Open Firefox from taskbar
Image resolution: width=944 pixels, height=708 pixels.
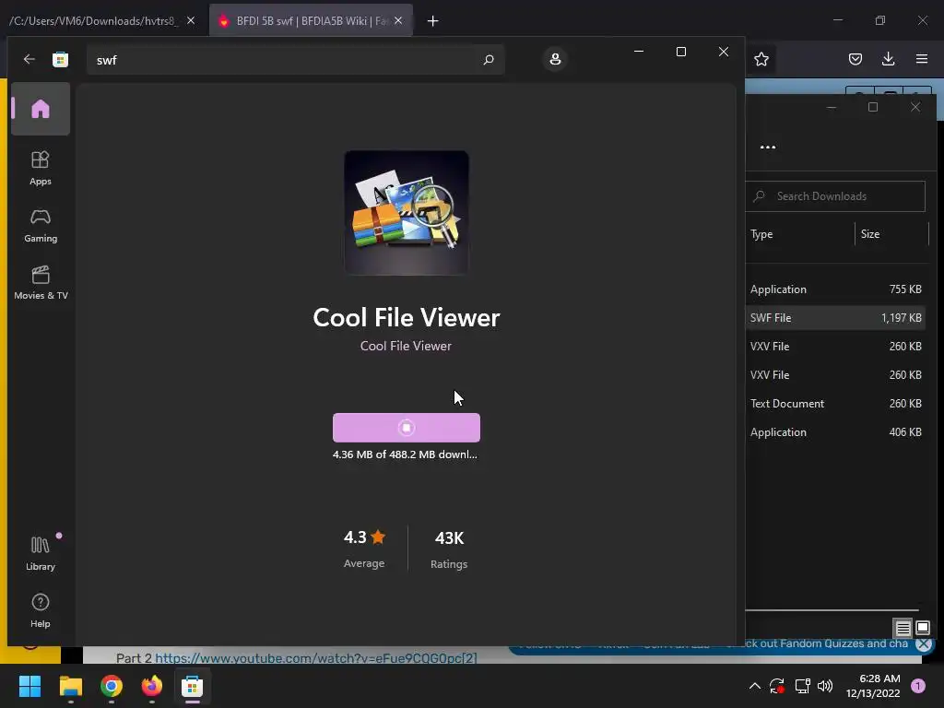(152, 686)
